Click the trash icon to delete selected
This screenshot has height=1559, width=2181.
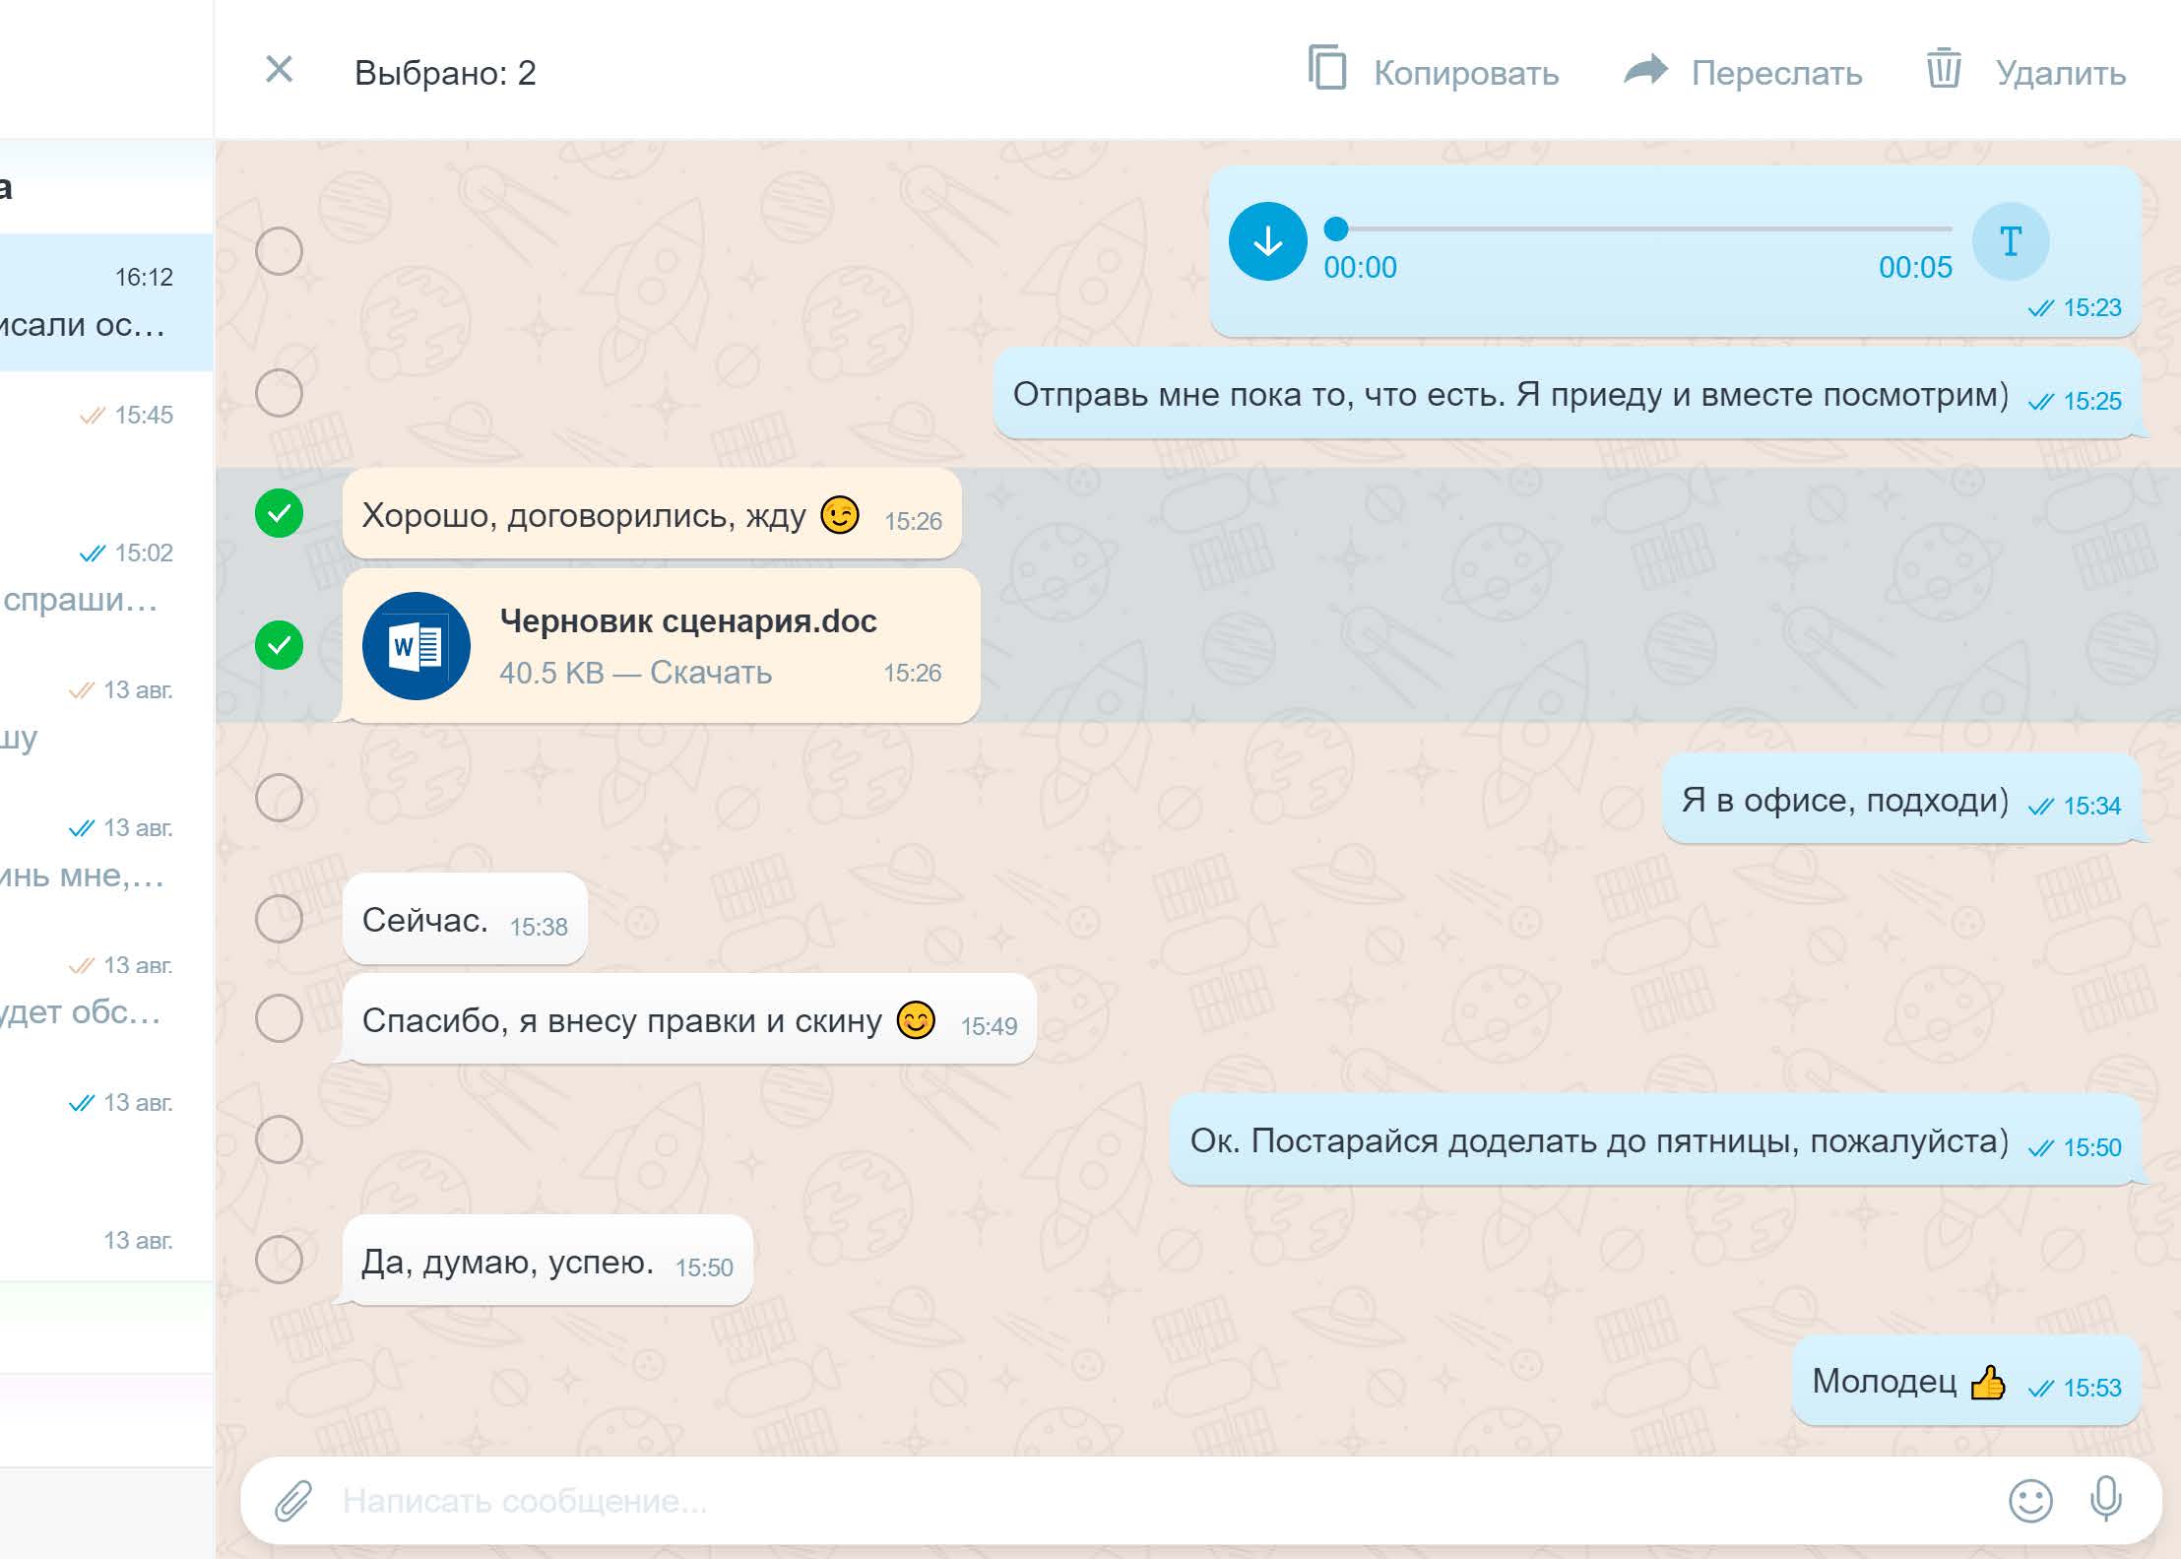pos(1944,70)
